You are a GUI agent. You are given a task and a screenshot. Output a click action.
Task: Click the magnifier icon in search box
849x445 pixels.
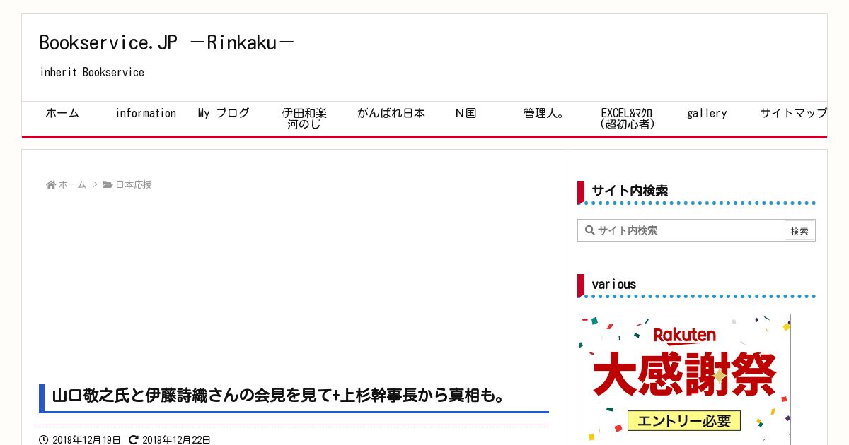click(x=589, y=230)
